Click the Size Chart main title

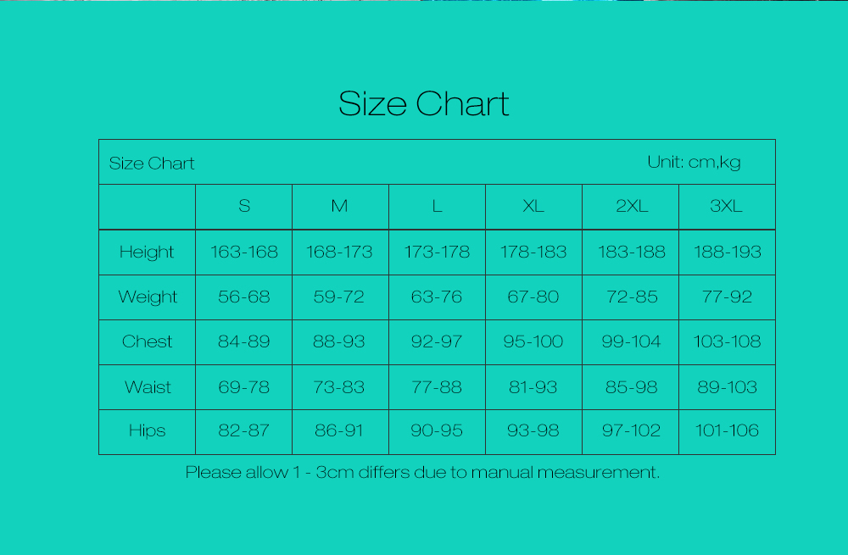(423, 103)
